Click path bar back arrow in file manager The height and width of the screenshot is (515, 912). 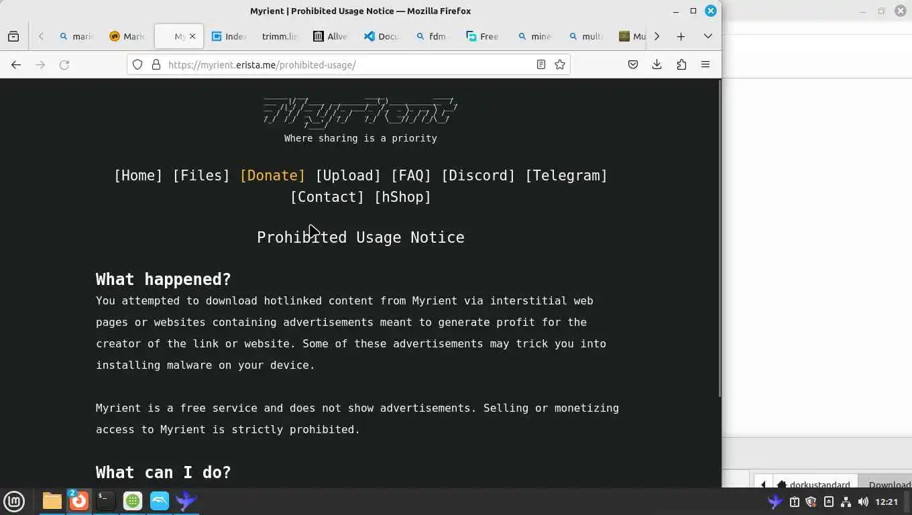click(x=762, y=484)
